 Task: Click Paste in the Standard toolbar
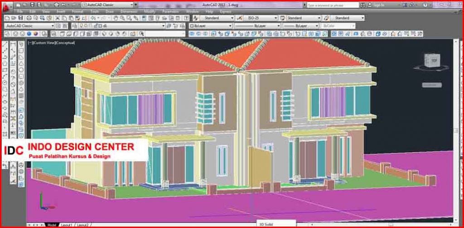[x=72, y=18]
